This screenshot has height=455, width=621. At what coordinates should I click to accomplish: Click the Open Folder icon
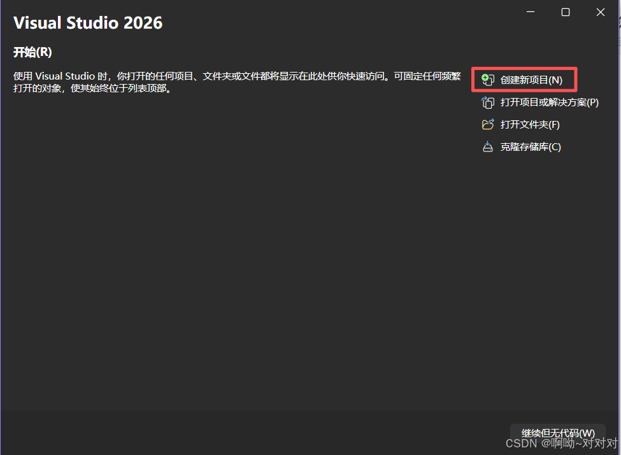pyautogui.click(x=487, y=125)
